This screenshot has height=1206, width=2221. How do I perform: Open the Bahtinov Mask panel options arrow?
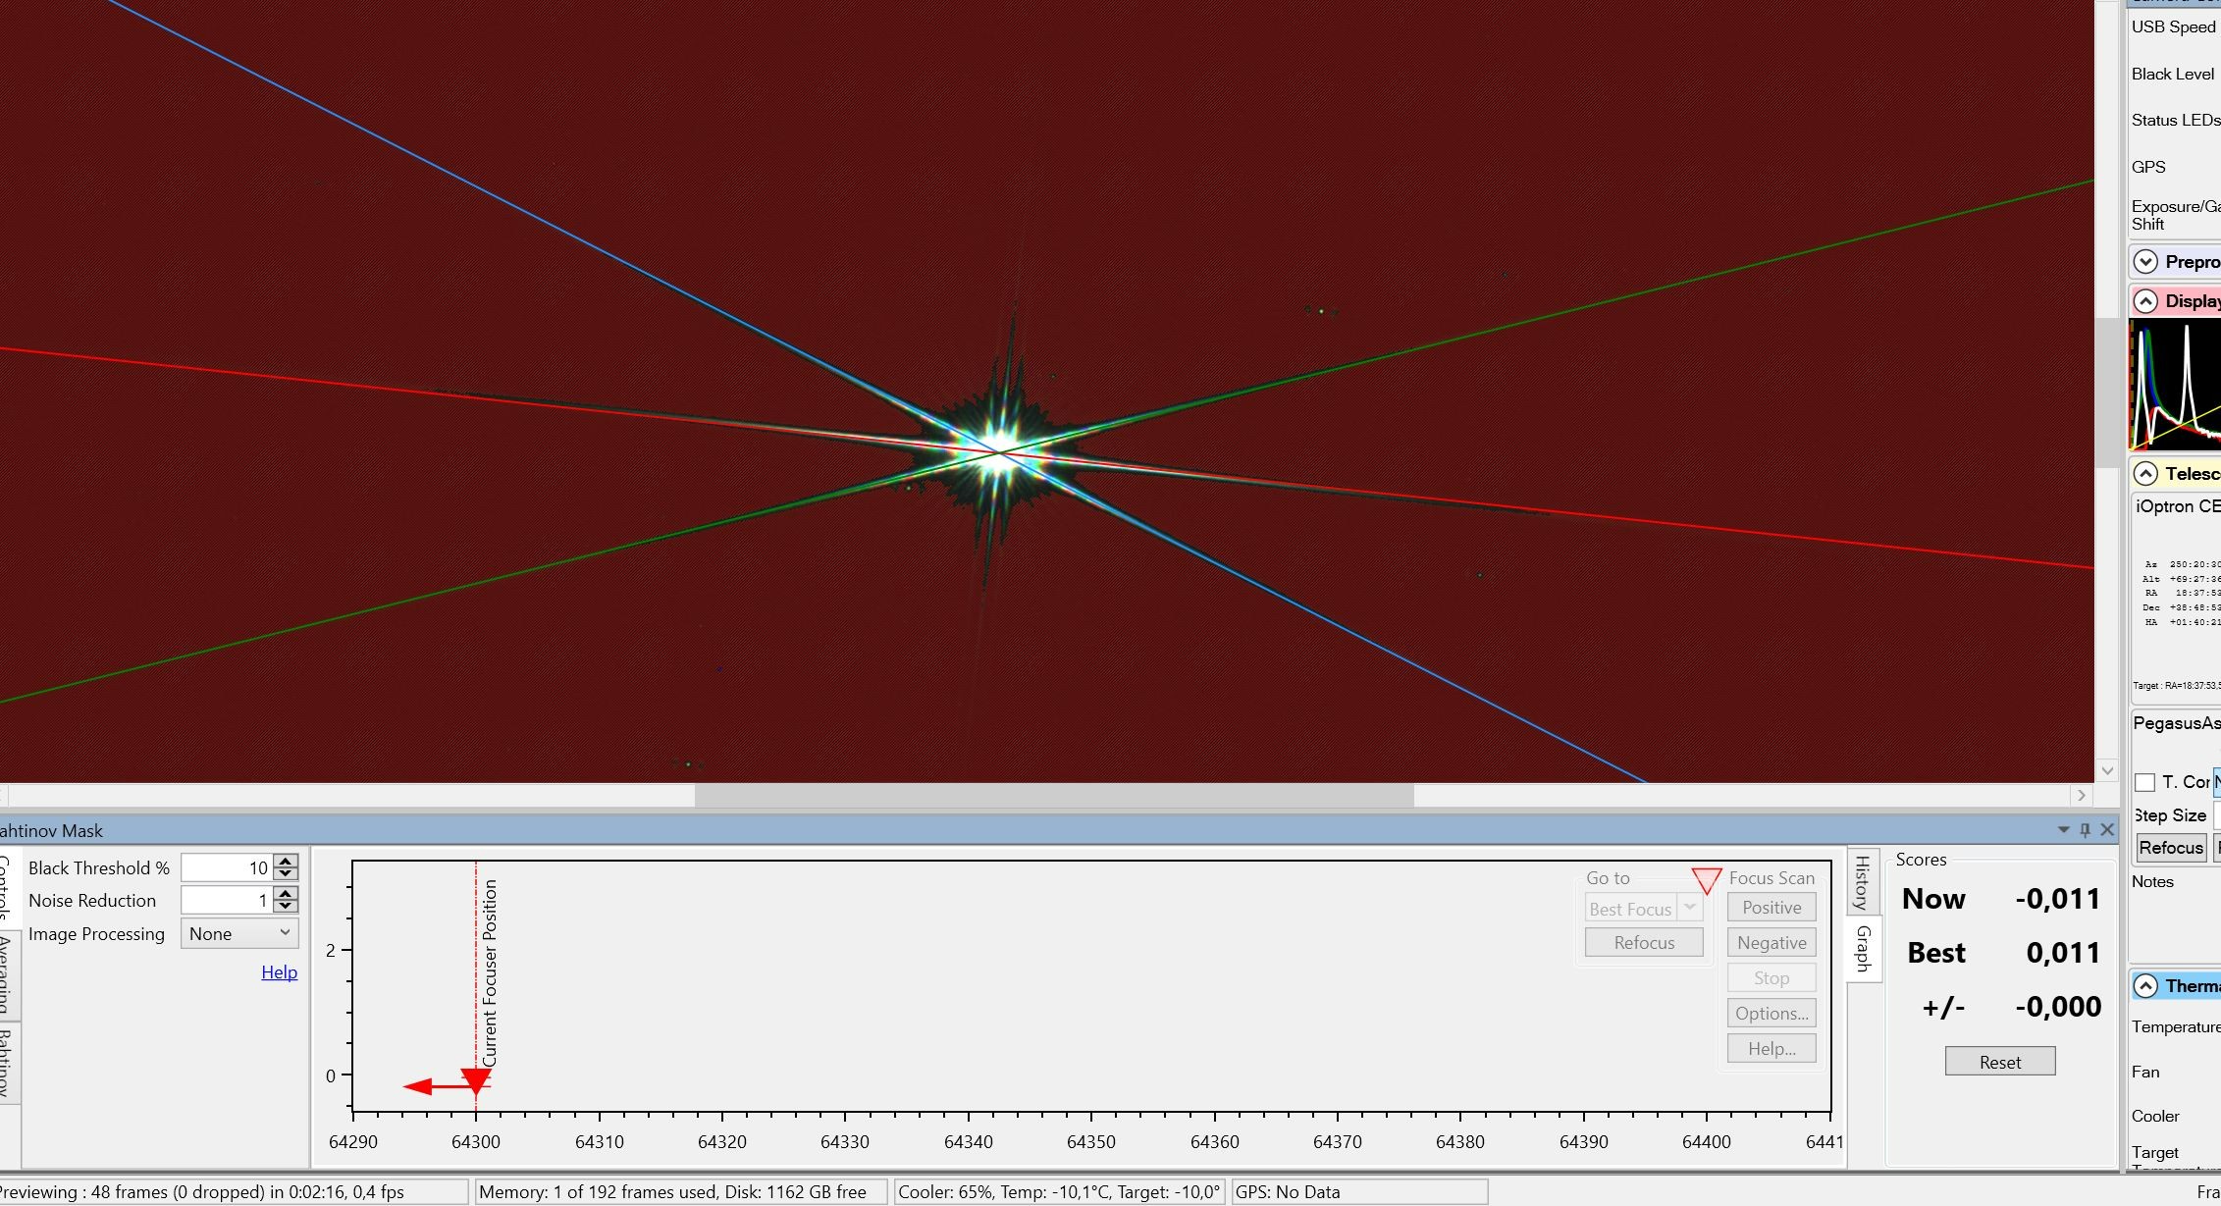click(x=2063, y=830)
